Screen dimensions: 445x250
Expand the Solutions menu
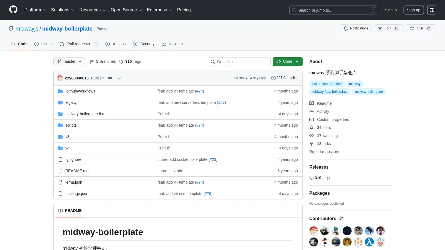(63, 10)
